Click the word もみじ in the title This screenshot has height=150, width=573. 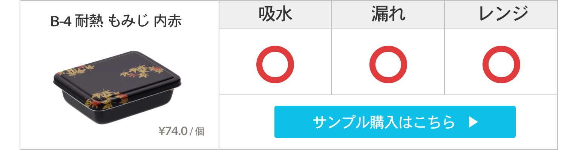pyautogui.click(x=129, y=22)
